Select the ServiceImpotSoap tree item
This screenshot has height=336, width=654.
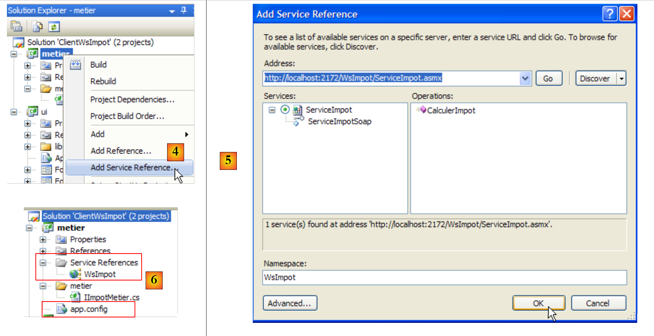click(x=339, y=122)
